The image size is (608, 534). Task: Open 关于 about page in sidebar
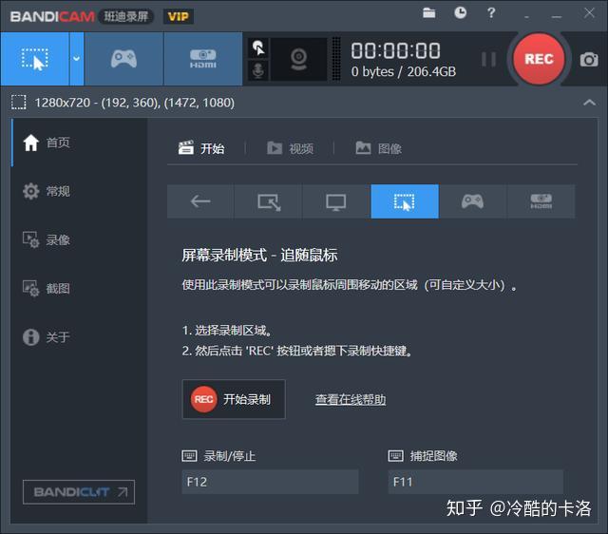79,336
